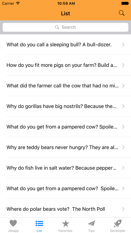The width and height of the screenshot is (131, 233).
Task: Open the polar bears vote chevron
Action: click(123, 209)
